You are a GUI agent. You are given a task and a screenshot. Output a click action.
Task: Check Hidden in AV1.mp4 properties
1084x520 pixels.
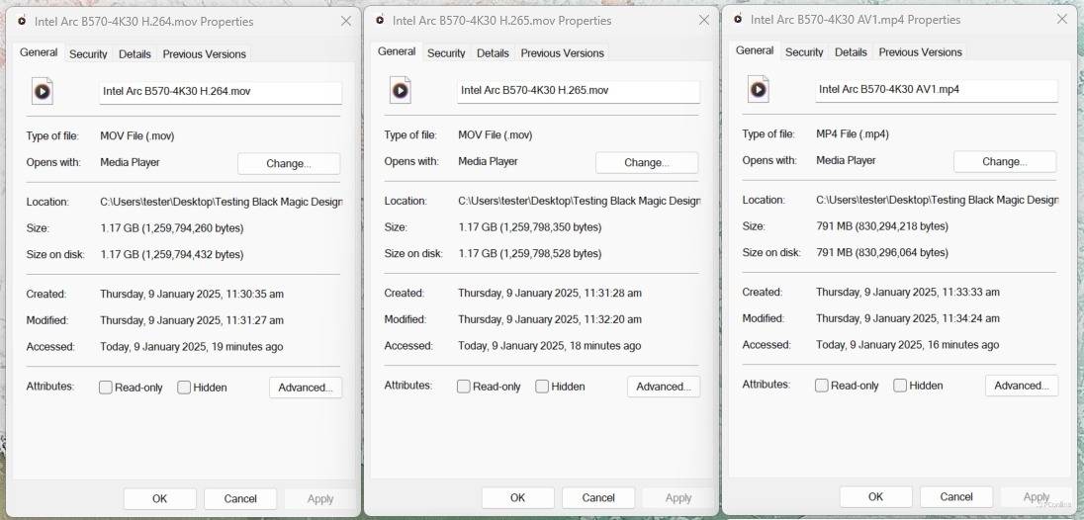(900, 386)
